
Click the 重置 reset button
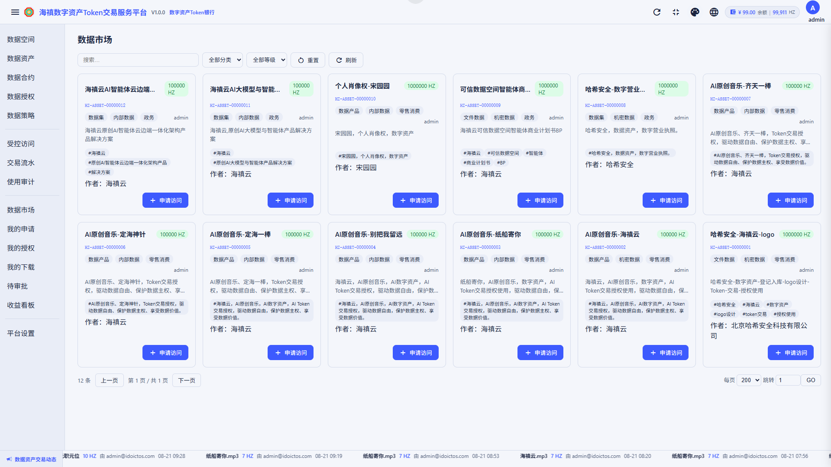click(x=308, y=60)
